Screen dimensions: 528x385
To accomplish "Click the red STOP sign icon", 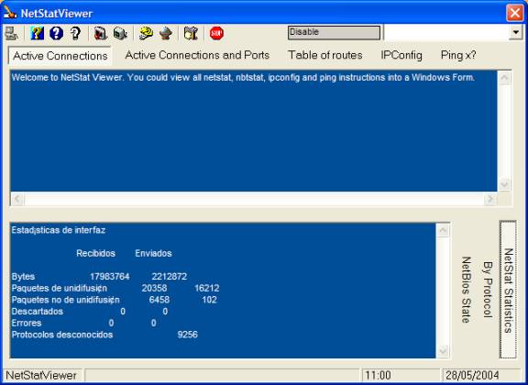I will [216, 33].
